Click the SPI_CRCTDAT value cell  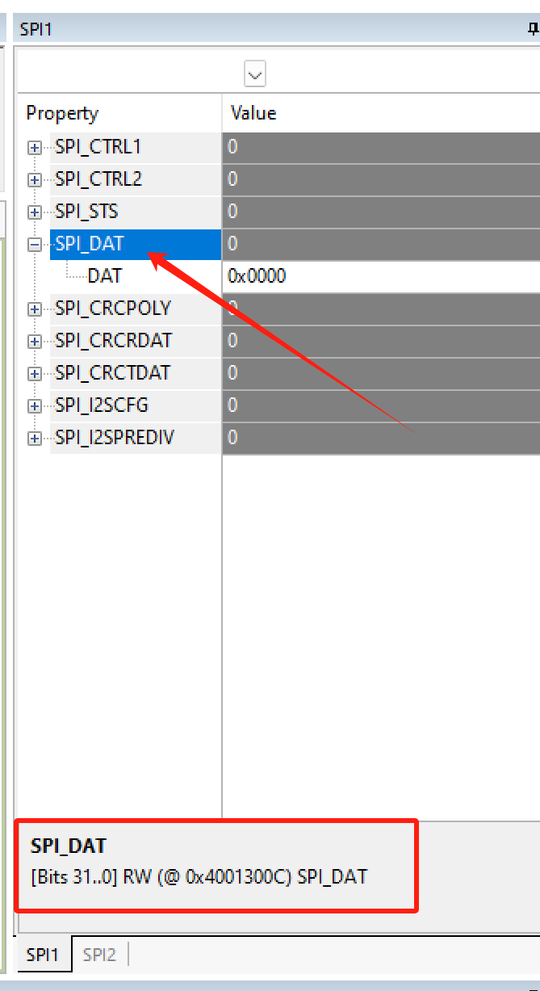(x=381, y=373)
